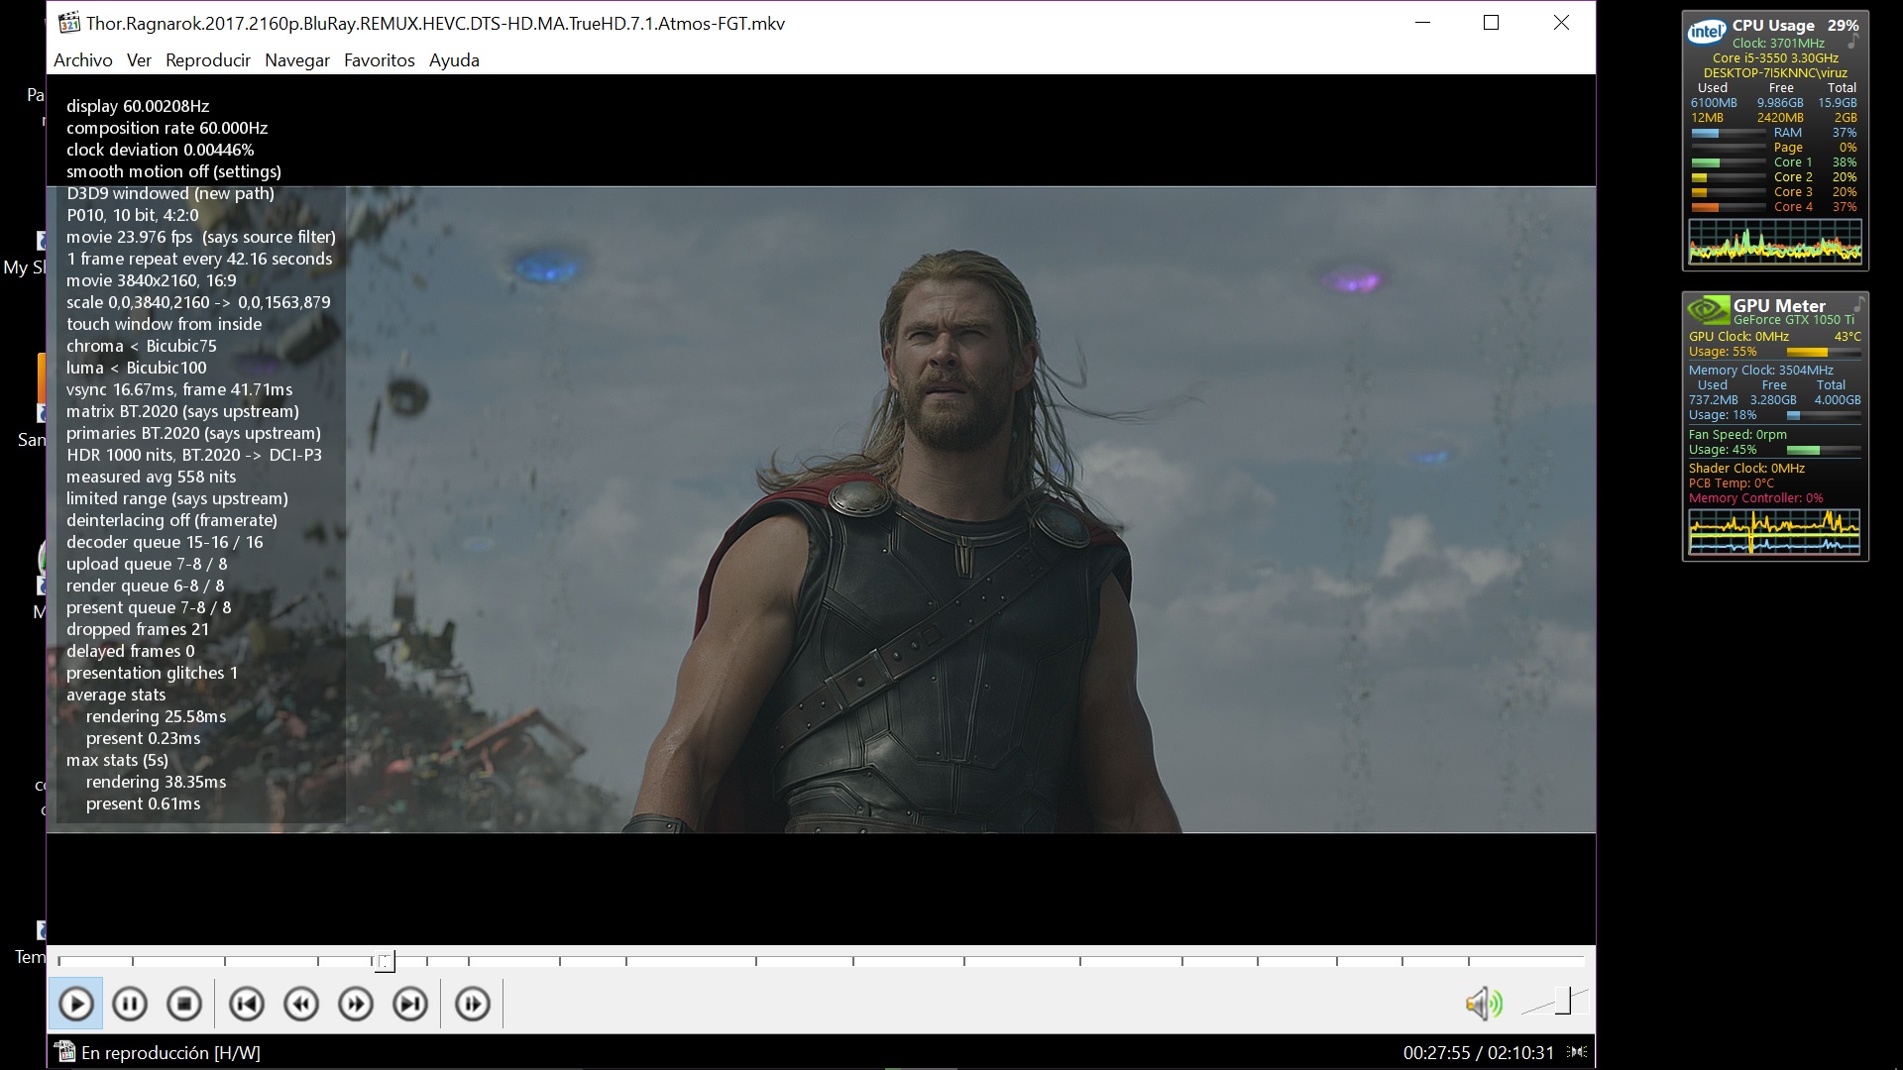Click the Core 1 usage row in the CPU gadget
The height and width of the screenshot is (1070, 1903).
1774,162
